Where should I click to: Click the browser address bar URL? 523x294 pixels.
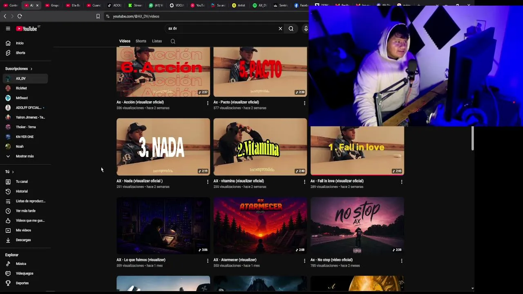tap(136, 16)
